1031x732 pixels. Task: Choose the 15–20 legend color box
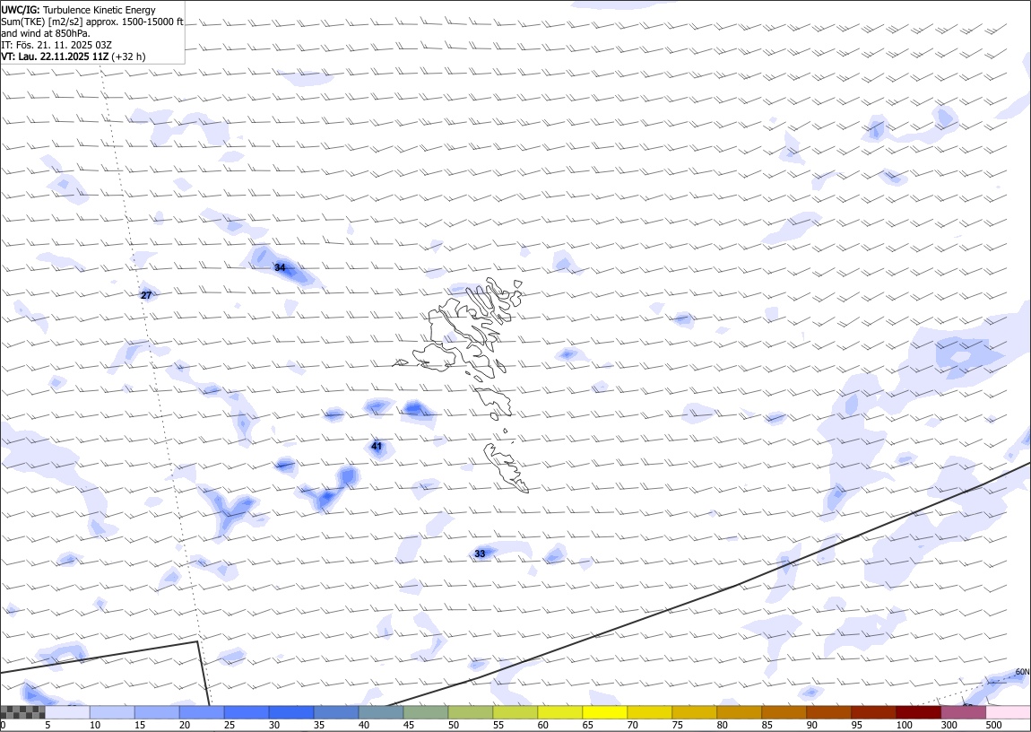[x=157, y=712]
